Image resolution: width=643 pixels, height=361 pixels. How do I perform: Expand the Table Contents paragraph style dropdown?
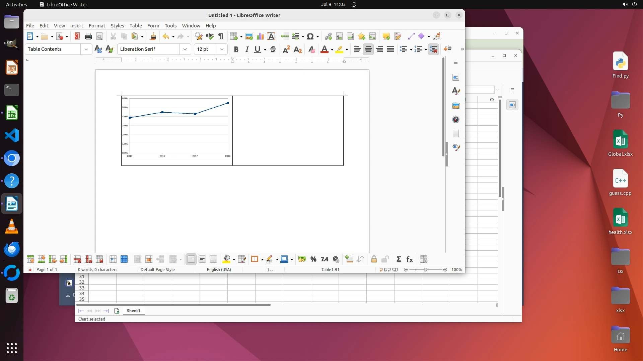click(x=86, y=49)
